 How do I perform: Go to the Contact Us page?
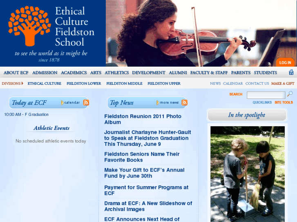(257, 84)
